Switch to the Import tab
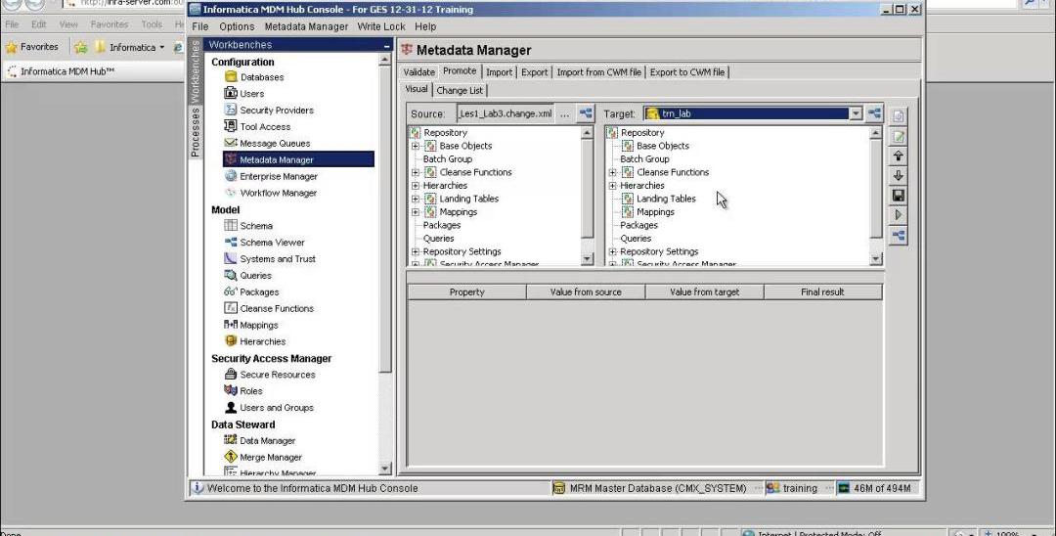This screenshot has width=1056, height=536. (x=499, y=72)
